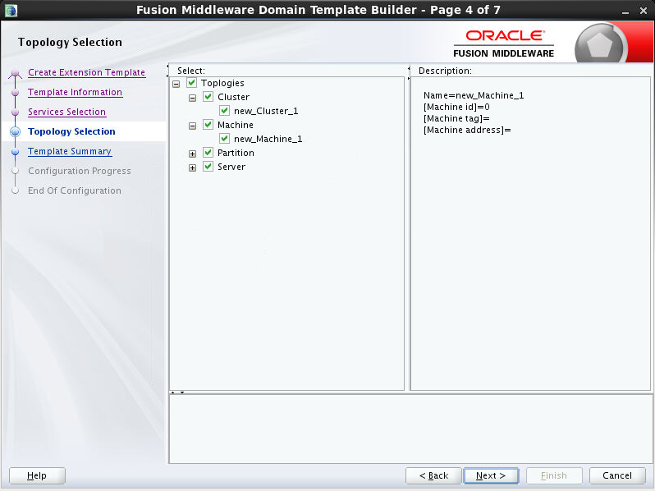Image resolution: width=655 pixels, height=491 pixels.
Task: Select the Topology Selection step
Action: [71, 131]
